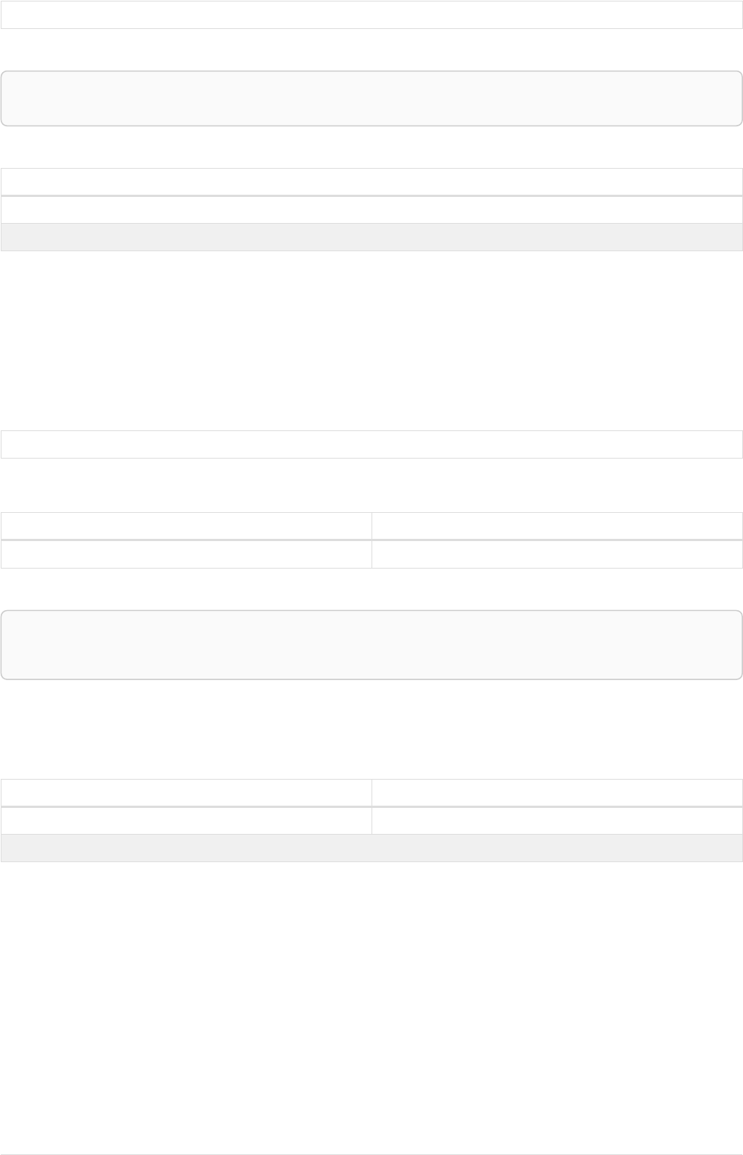Click blank area between three-row table and lone box

click(371, 340)
